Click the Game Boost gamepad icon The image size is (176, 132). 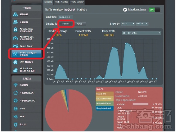coord(16,46)
